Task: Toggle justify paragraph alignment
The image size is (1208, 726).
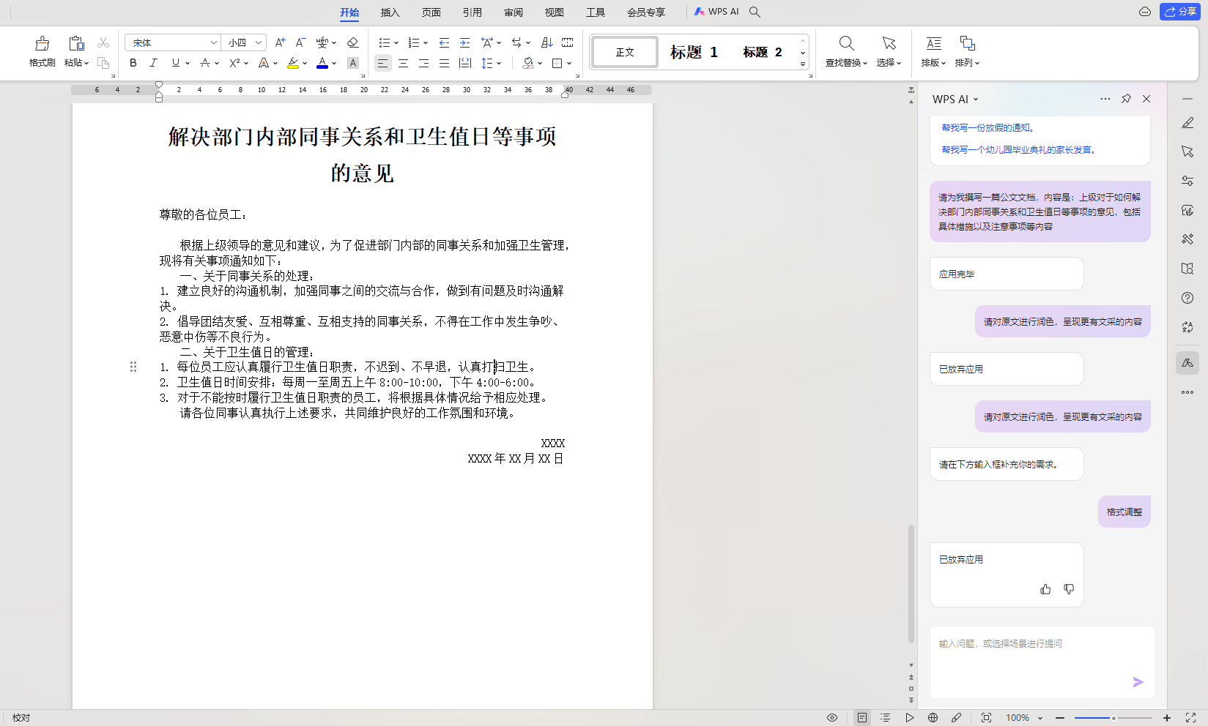Action: point(444,64)
